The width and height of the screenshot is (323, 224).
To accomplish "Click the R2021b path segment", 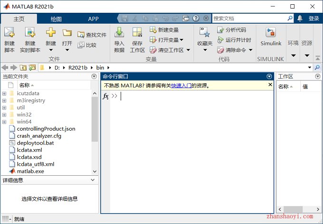I will click(x=78, y=68).
